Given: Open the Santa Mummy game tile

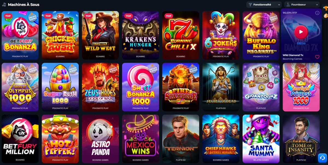Looking at the screenshot, I should pos(261,139).
